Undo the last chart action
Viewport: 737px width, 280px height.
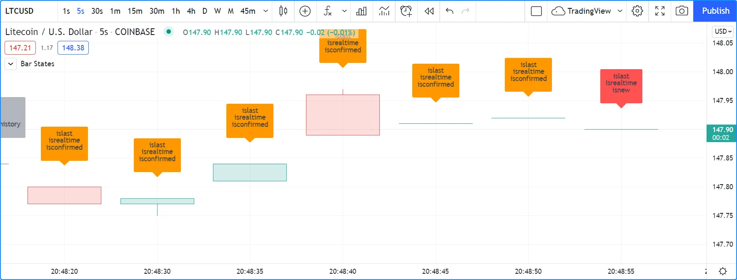click(x=449, y=11)
